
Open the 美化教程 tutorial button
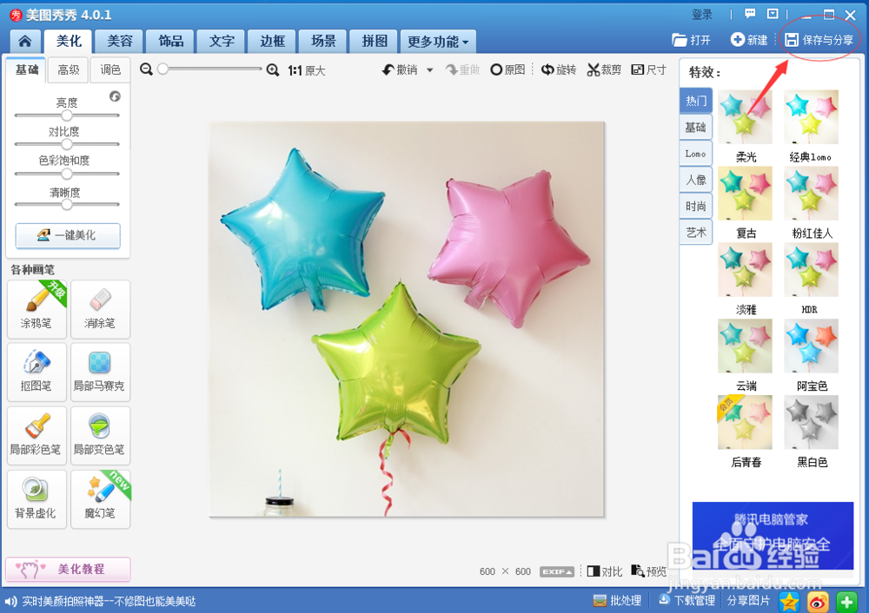(x=68, y=570)
